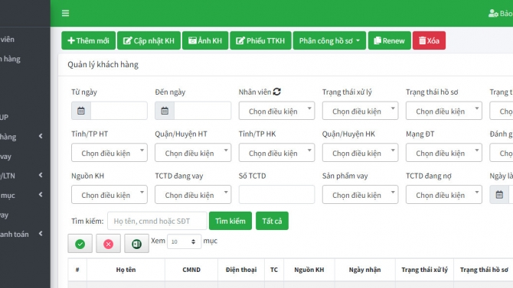Image resolution: width=513 pixels, height=288 pixels.
Task: Click the red Xóa delete button
Action: pos(429,40)
